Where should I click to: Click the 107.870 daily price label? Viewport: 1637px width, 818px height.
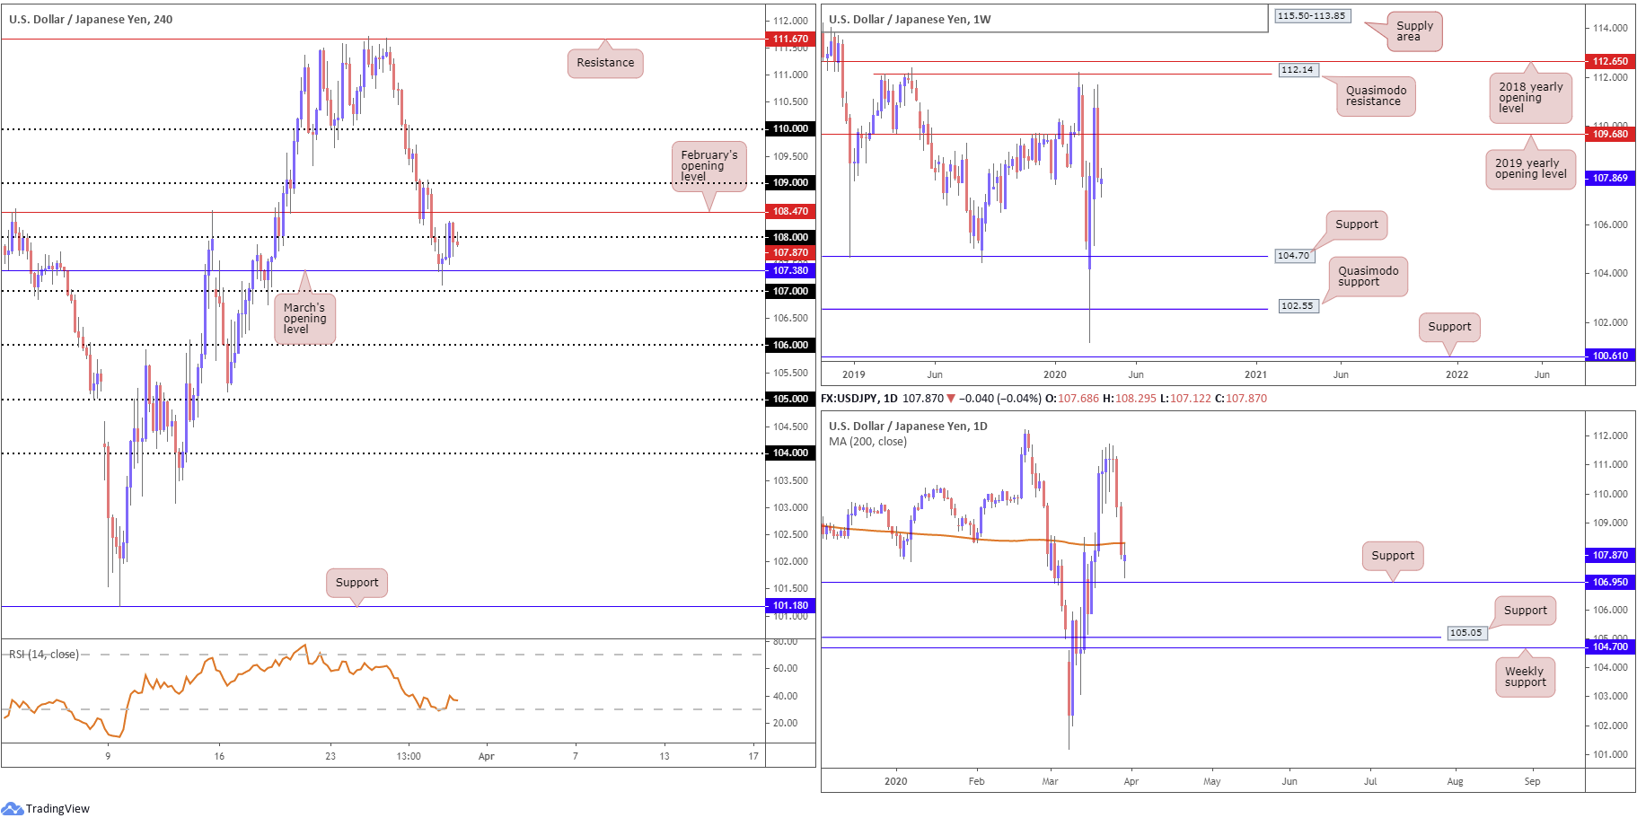pos(1610,555)
